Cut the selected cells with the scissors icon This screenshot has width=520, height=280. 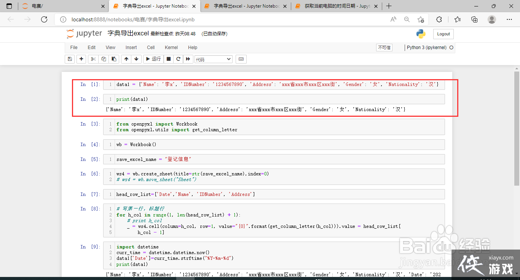point(93,59)
